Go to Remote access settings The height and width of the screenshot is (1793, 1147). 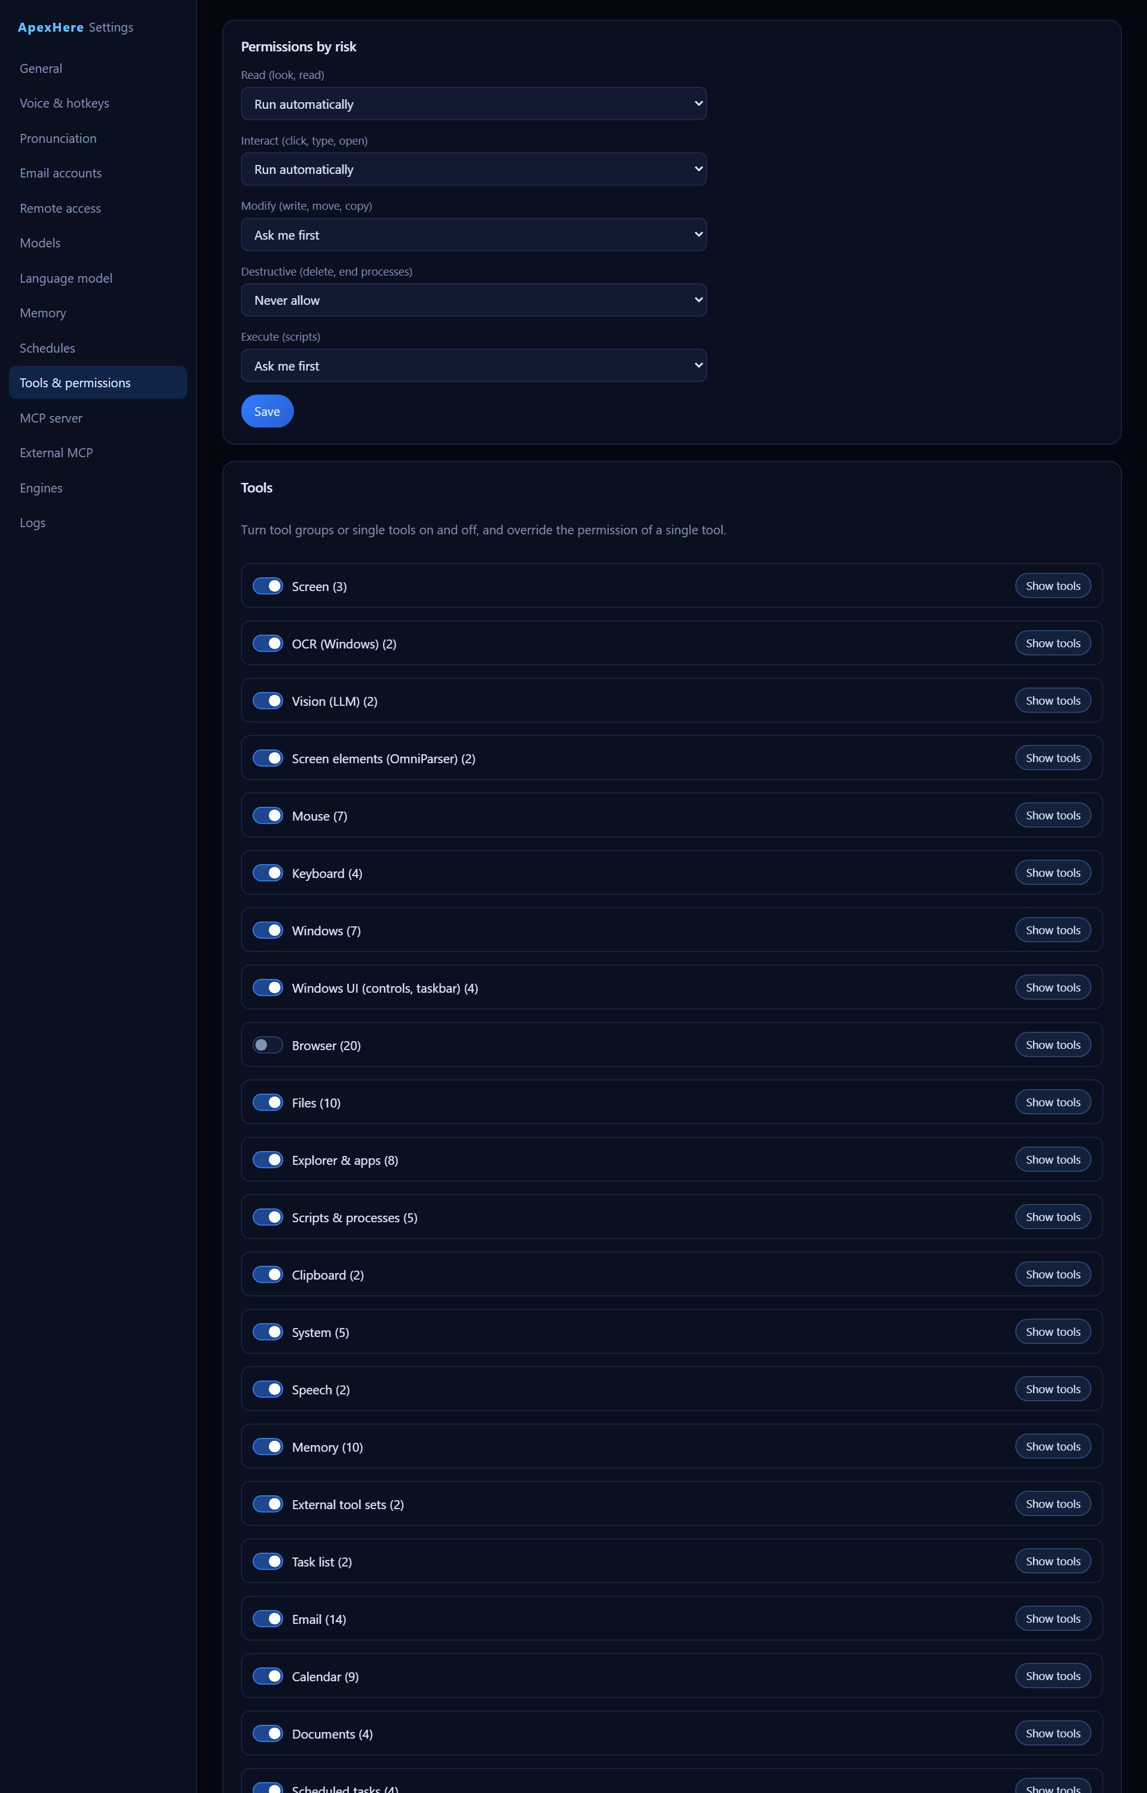97,209
